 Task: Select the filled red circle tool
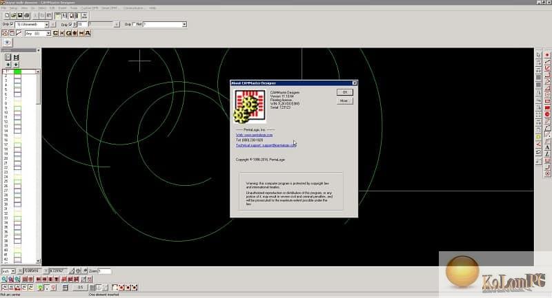click(547, 114)
